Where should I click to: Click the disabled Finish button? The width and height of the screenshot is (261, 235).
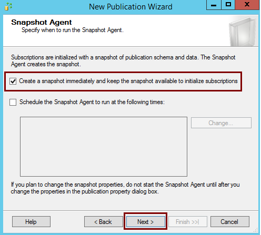coord(188,221)
